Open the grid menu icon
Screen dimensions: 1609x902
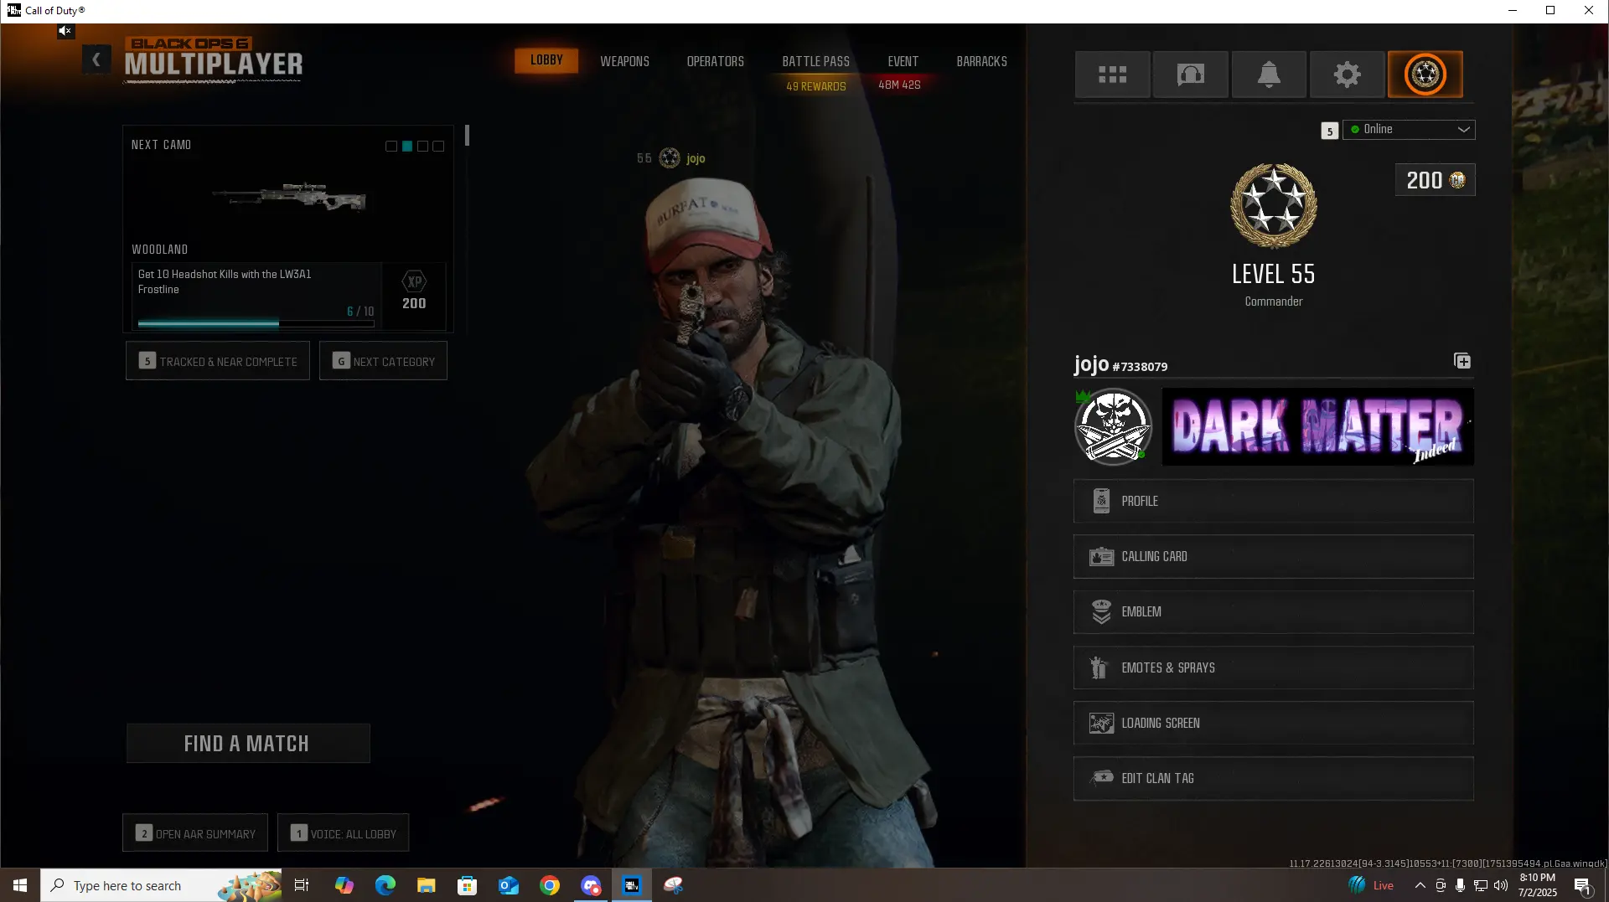1112,75
